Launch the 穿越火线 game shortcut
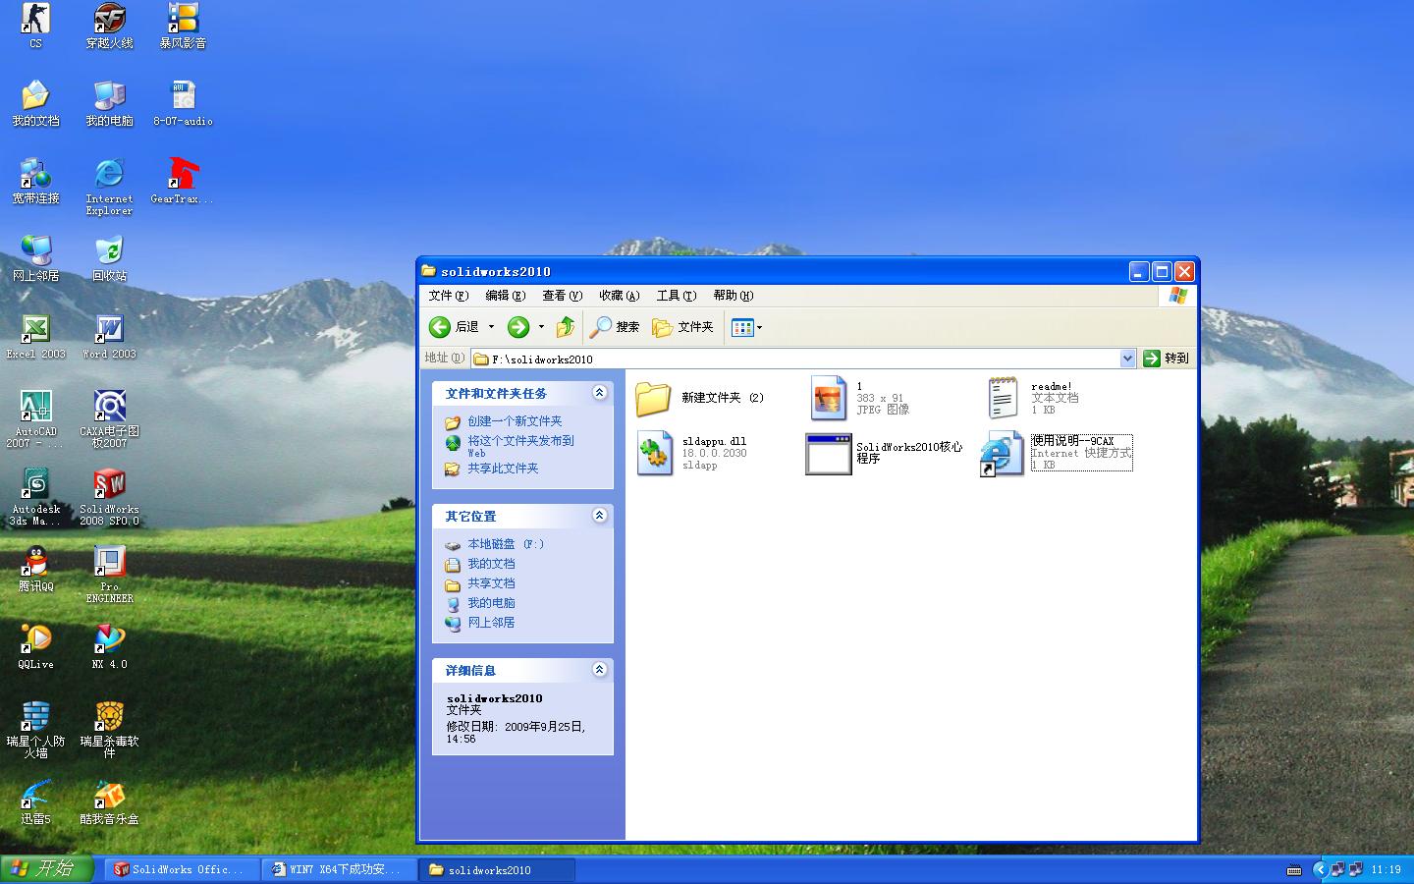This screenshot has width=1414, height=884. coord(109,26)
